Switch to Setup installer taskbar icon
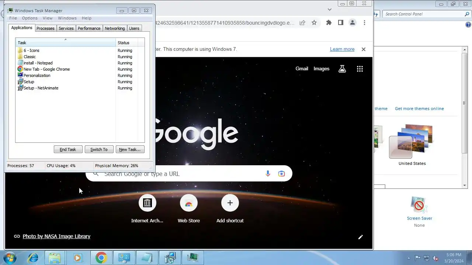The image size is (472, 265). [x=170, y=258]
